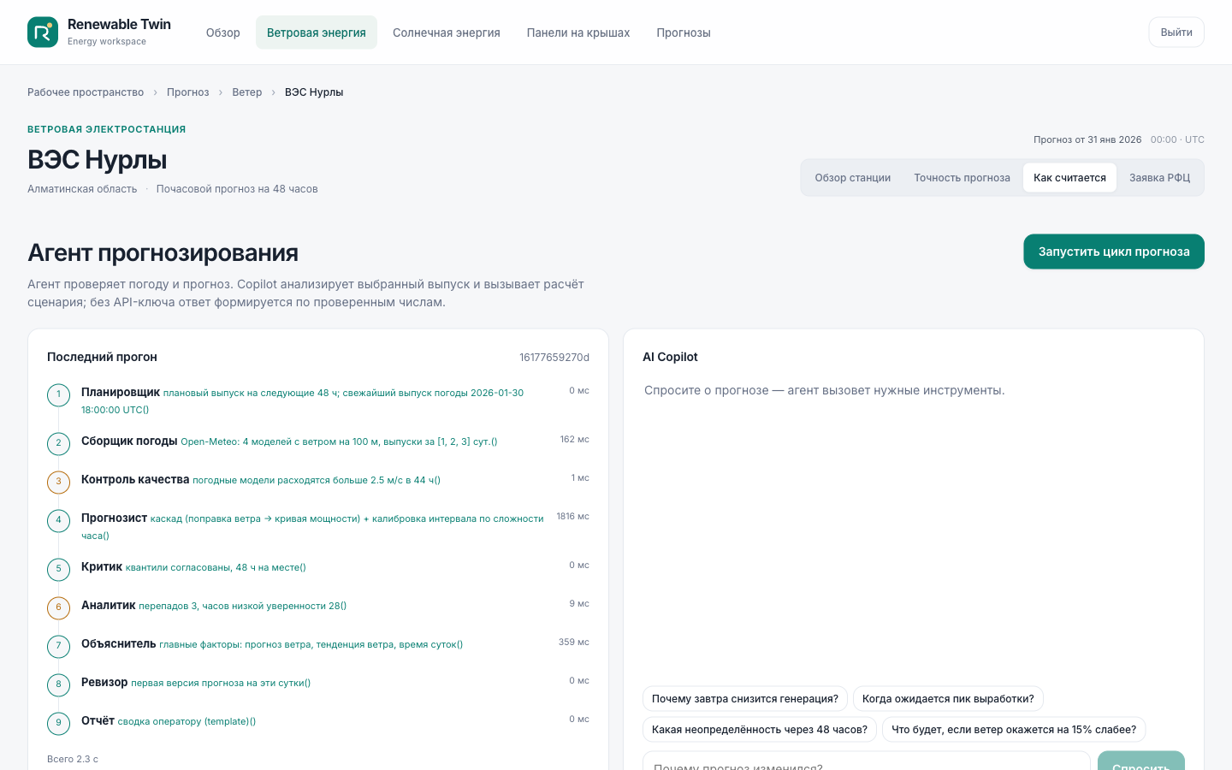The height and width of the screenshot is (770, 1232).
Task: Click step 2 circle for Сборщик погоды
Action: tap(58, 444)
